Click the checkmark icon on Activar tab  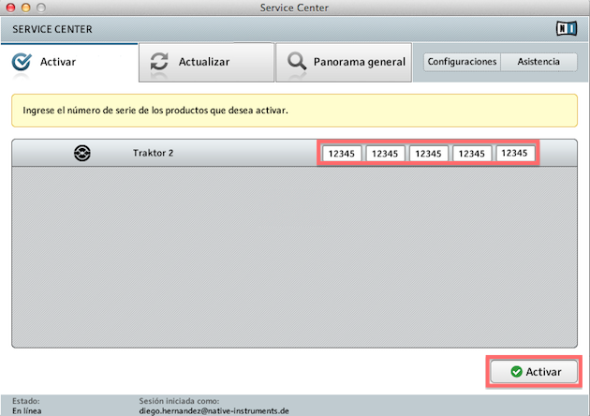coord(21,63)
